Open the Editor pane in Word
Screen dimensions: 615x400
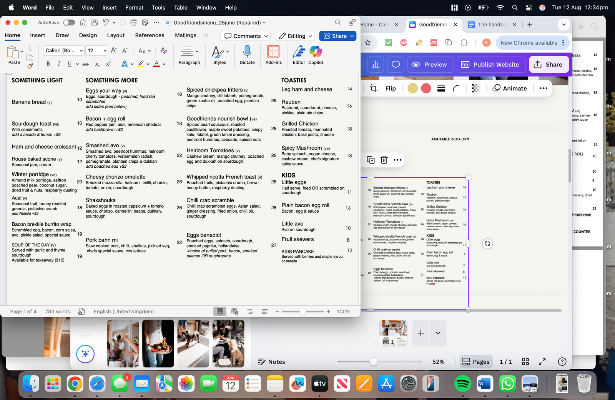coord(299,55)
